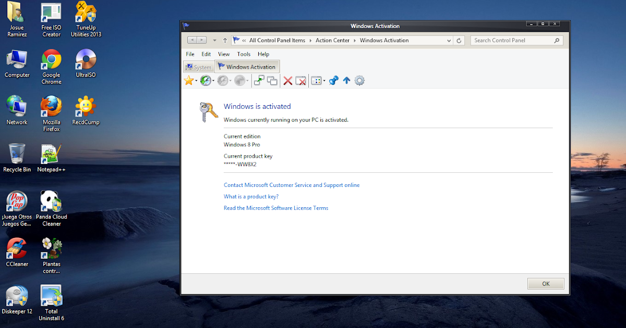Select the UltraISO desktop icon
Image resolution: width=626 pixels, height=328 pixels.
pyautogui.click(x=86, y=64)
